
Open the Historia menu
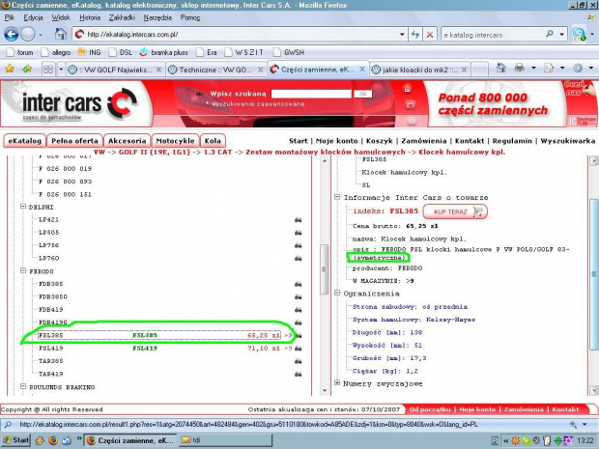(90, 17)
